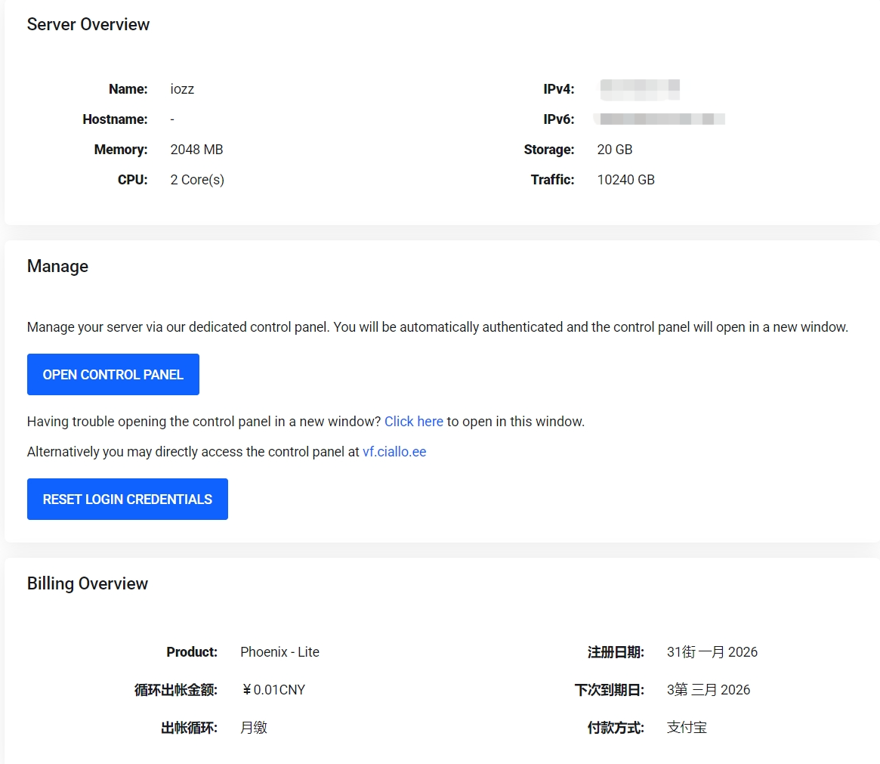The image size is (880, 764).
Task: Click the Billing Overview heading
Action: tap(88, 584)
